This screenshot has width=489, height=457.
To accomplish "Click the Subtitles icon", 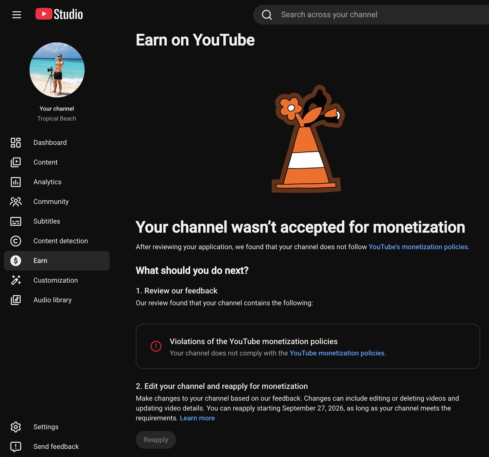I will tap(15, 221).
